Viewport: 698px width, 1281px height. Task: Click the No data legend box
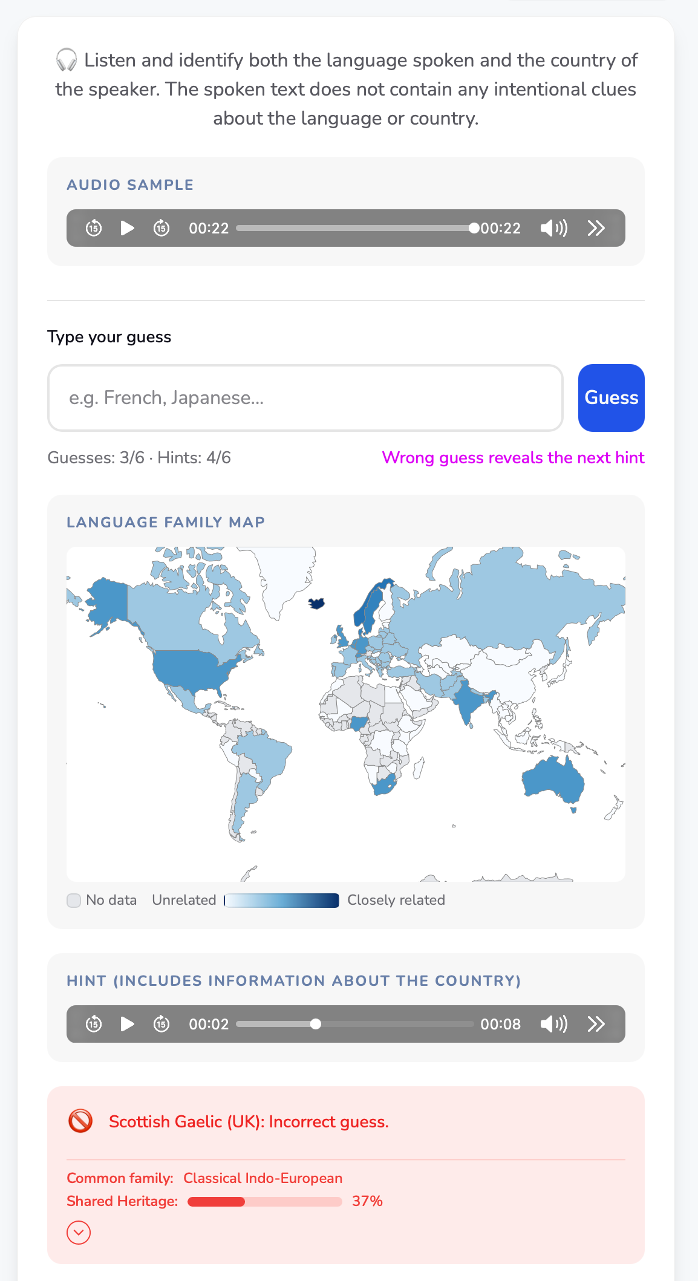pyautogui.click(x=74, y=901)
